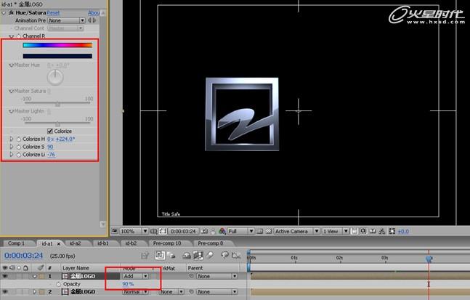The width and height of the screenshot is (470, 300).
Task: Toggle transparency grid icon
Action: coord(269,231)
